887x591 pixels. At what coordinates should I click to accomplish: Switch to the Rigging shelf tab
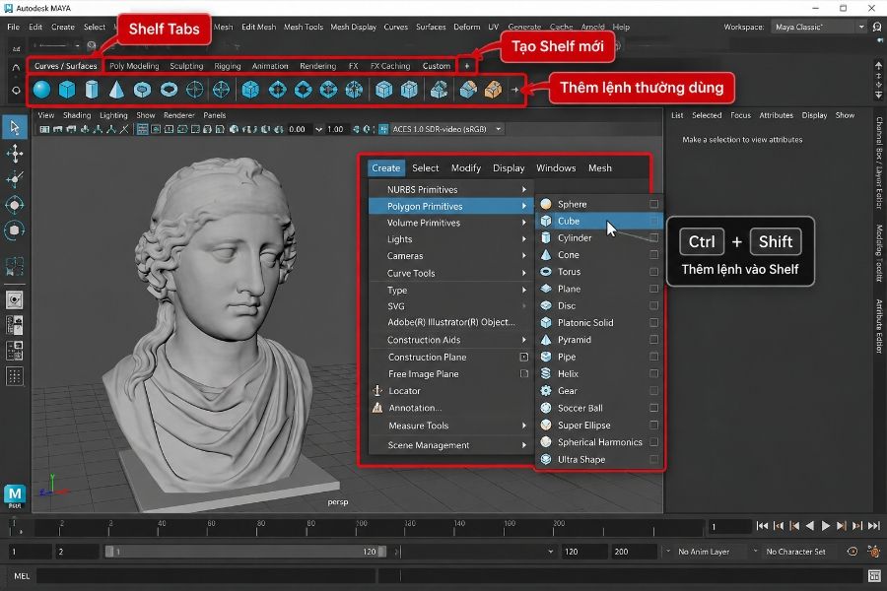point(228,66)
